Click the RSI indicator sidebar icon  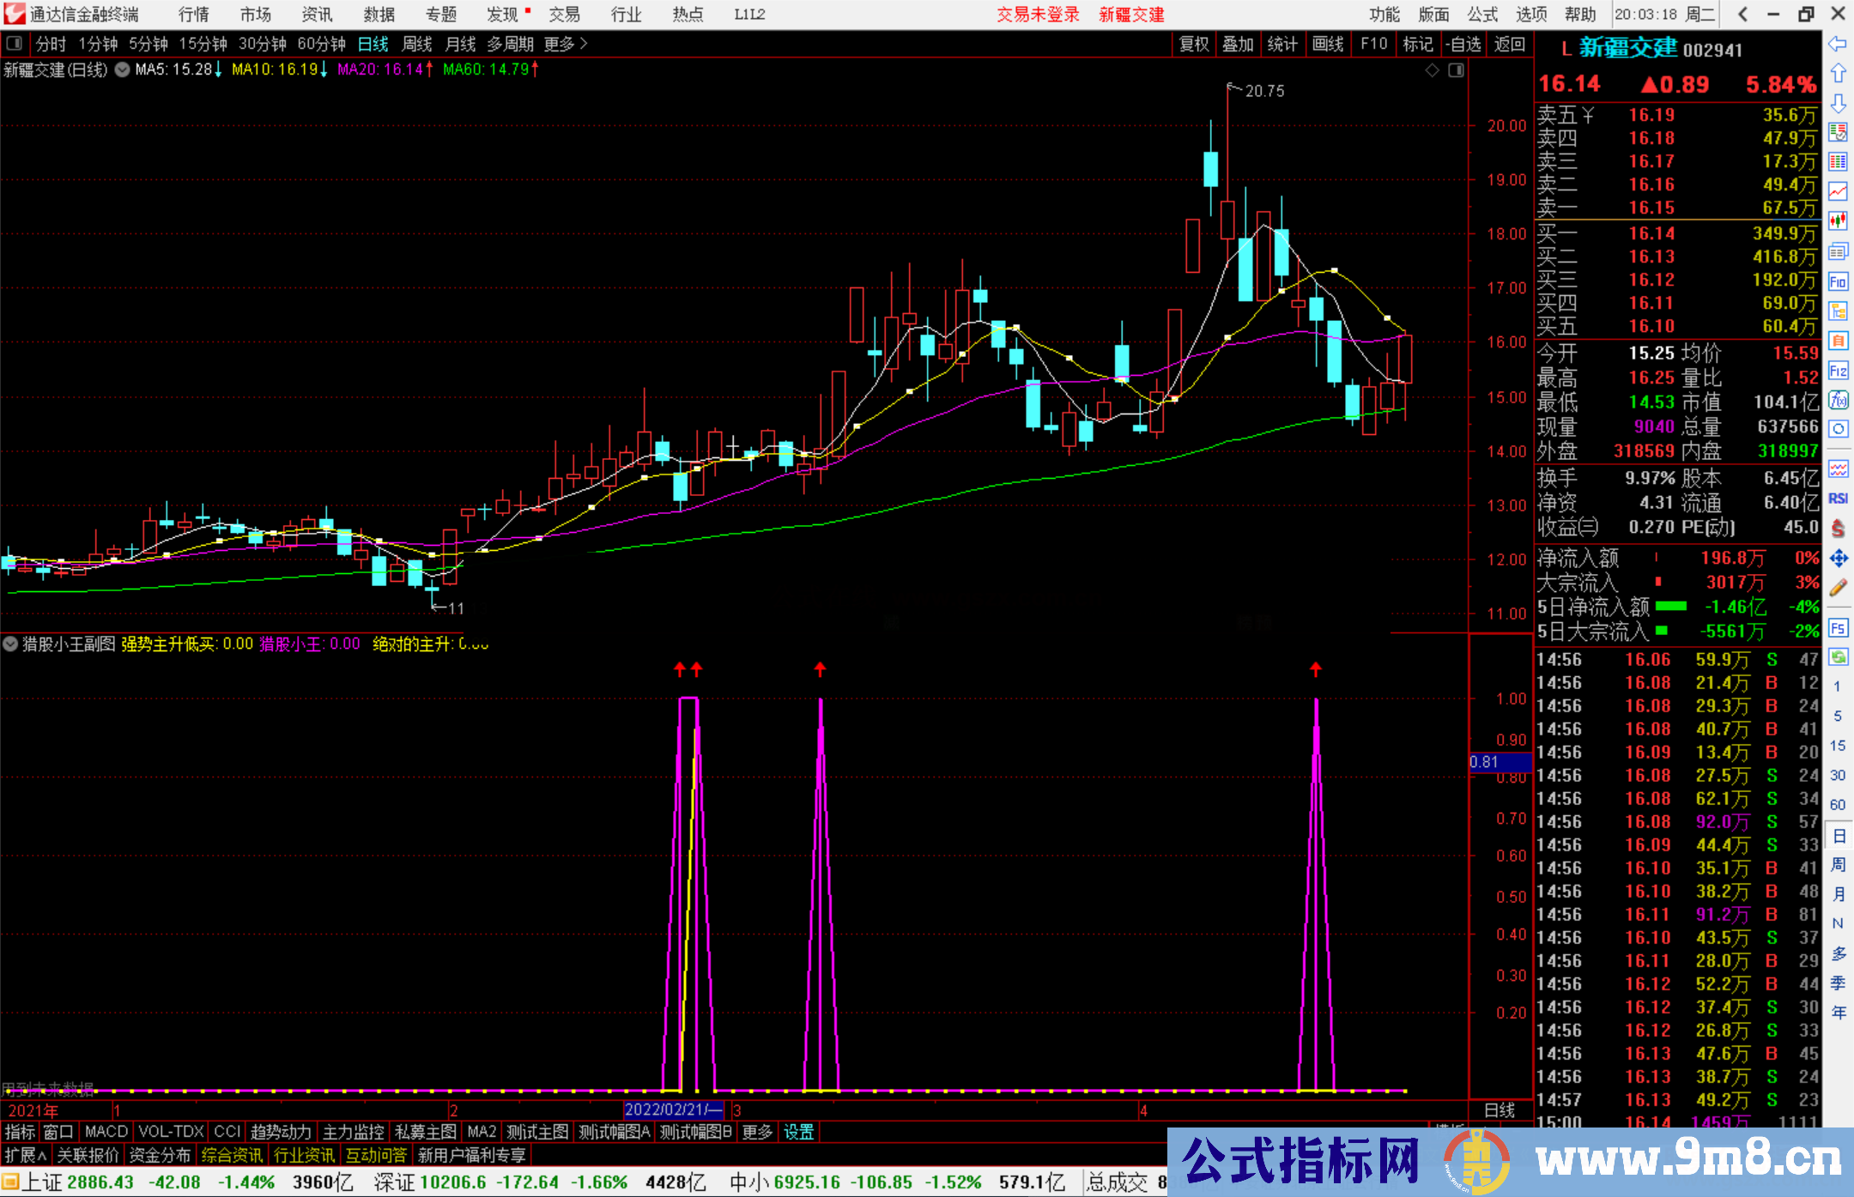[1838, 499]
